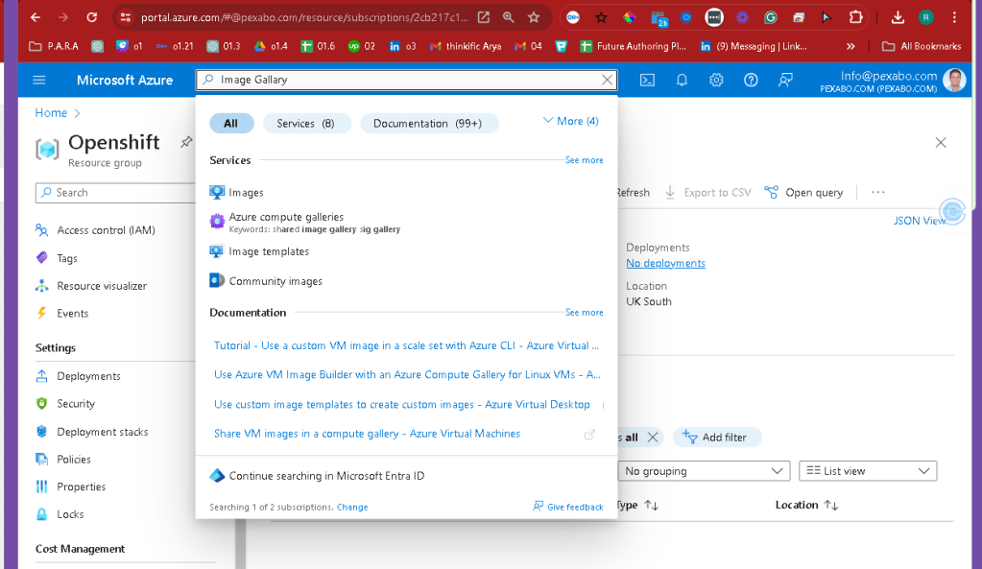Remove the 'all' filter pill
The width and height of the screenshot is (982, 569).
(x=653, y=437)
